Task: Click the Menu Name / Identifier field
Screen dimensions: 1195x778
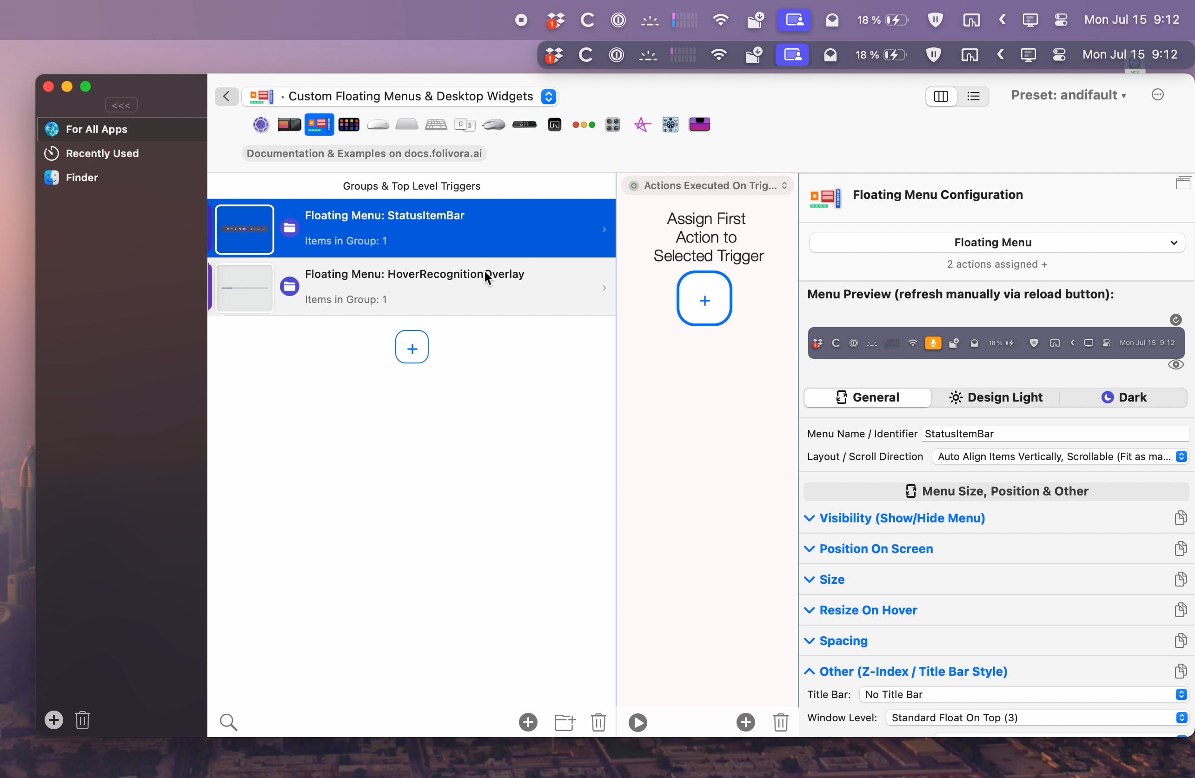Action: coord(1055,434)
